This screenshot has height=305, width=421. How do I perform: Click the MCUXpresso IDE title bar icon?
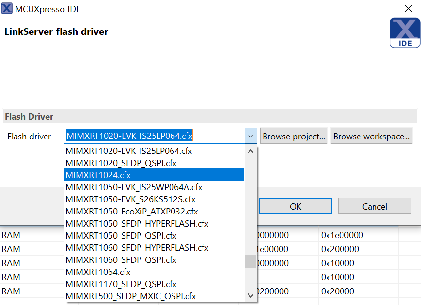[x=8, y=9]
